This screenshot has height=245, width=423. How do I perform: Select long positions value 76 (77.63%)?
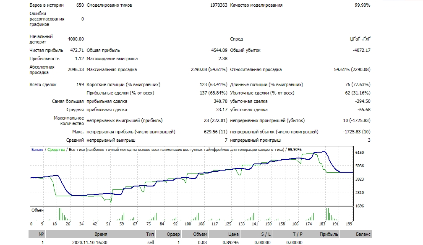click(358, 84)
